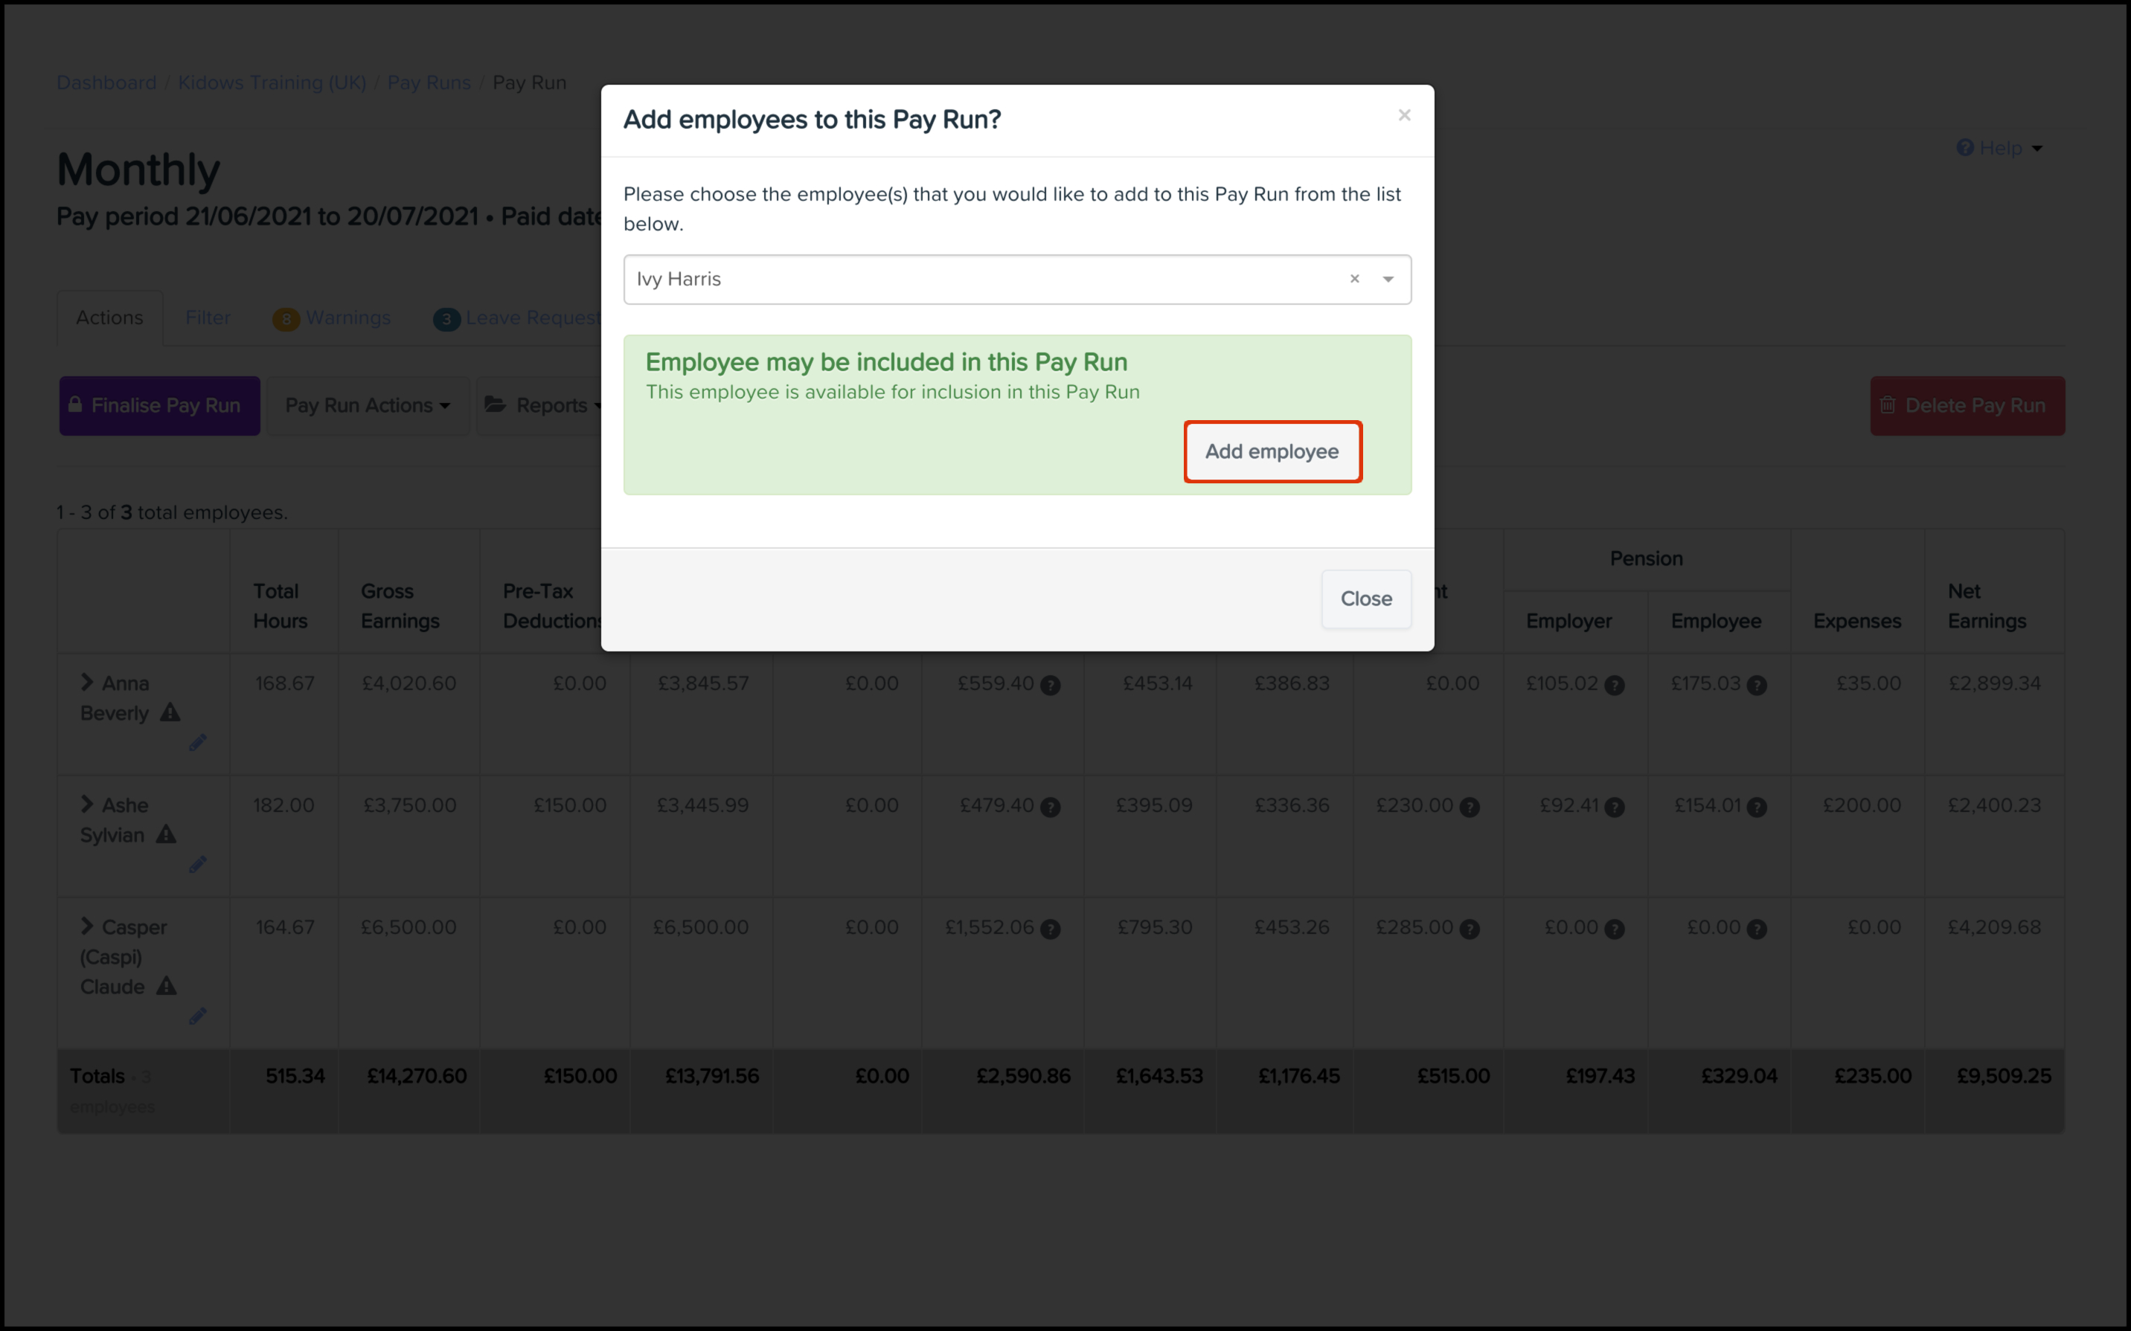The image size is (2131, 1331).
Task: Close the Add employees dialog with the X
Action: [1405, 115]
